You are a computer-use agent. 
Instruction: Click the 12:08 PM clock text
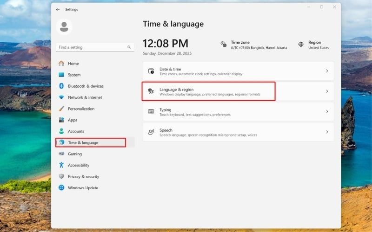[166, 44]
